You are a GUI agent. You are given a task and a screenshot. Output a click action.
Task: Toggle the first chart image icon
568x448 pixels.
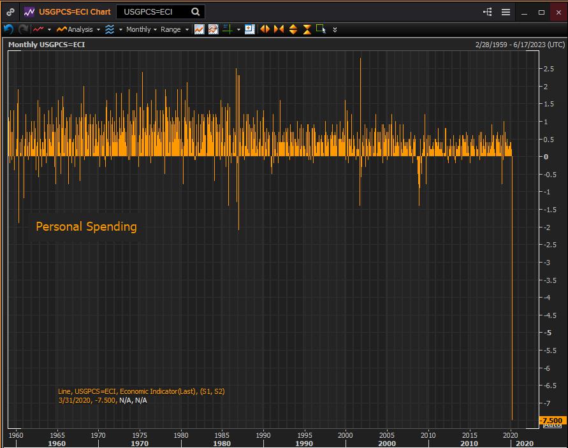pyautogui.click(x=200, y=29)
